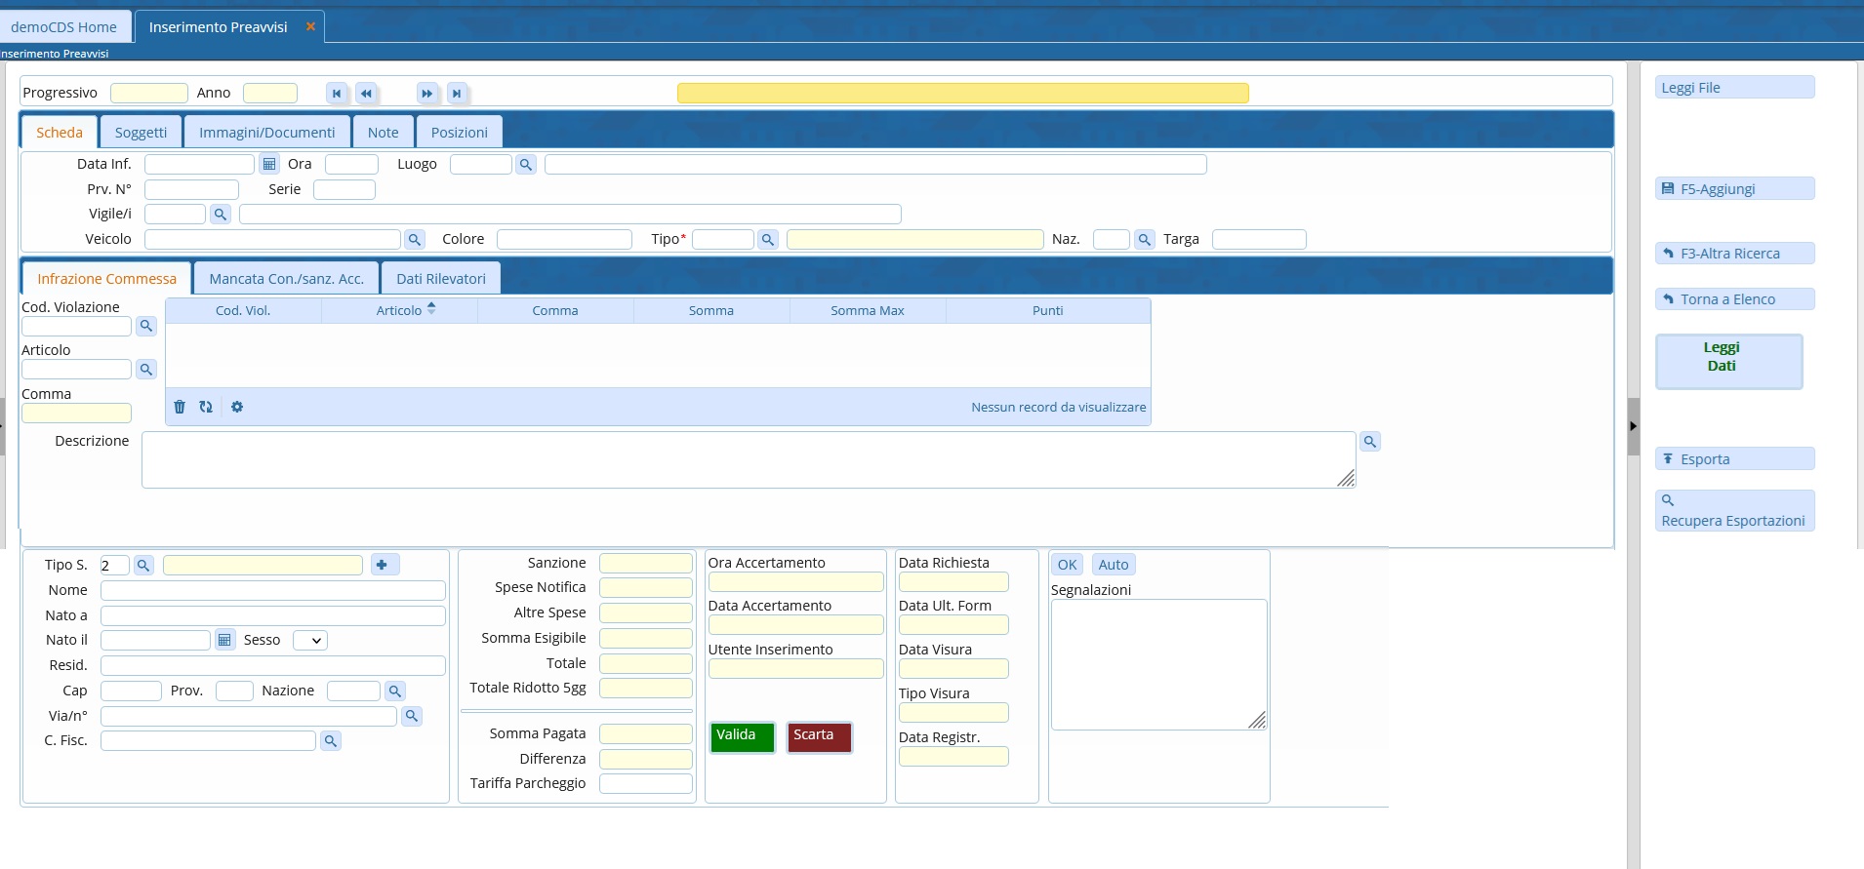This screenshot has height=869, width=1864.
Task: Open the Data Inf. calendar picker
Action: pyautogui.click(x=269, y=164)
